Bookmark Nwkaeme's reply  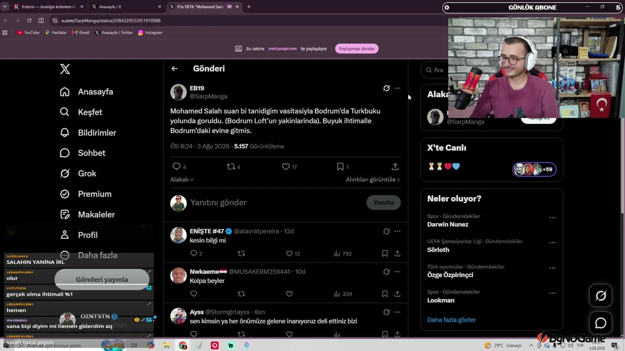click(385, 294)
